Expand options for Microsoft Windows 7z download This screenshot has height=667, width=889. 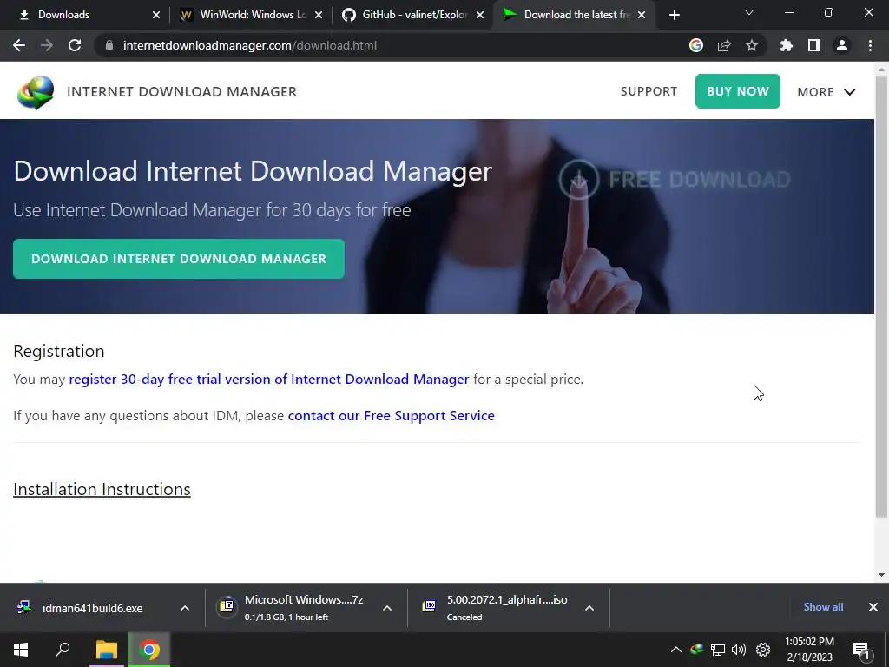(387, 608)
